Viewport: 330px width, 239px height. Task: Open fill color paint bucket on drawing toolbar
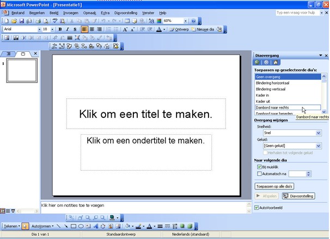click(x=127, y=226)
